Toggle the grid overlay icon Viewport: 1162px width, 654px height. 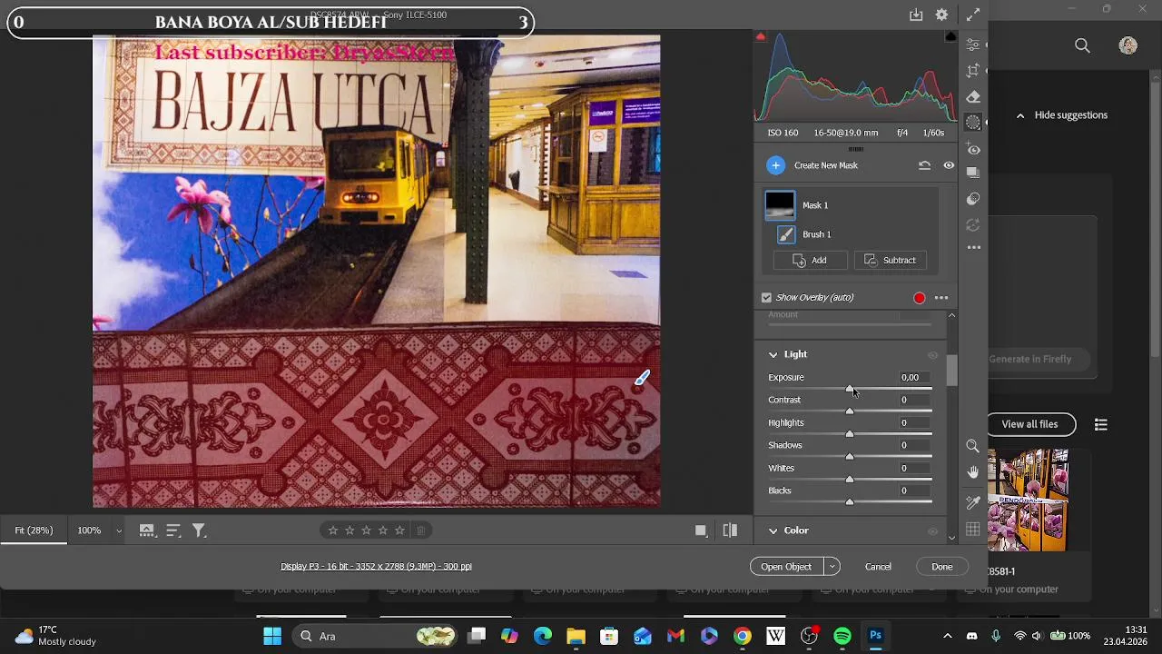[973, 530]
